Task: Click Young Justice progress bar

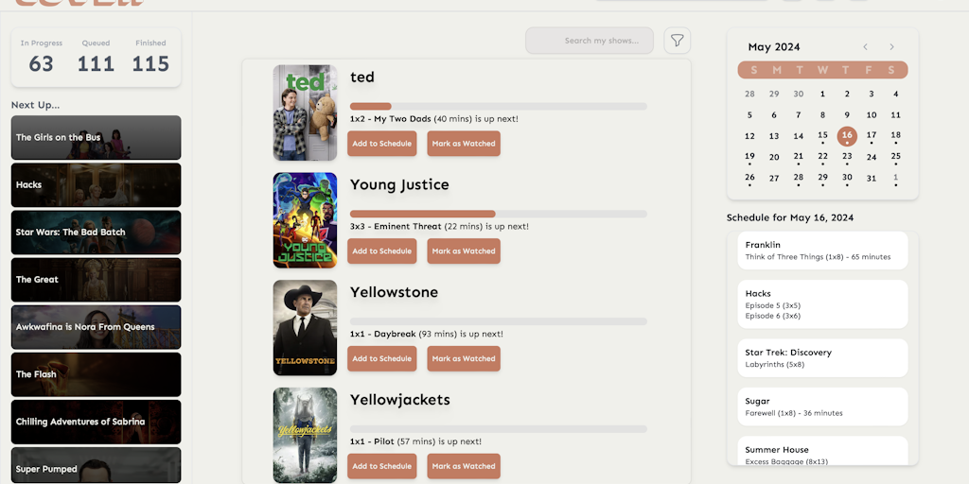Action: pos(498,214)
